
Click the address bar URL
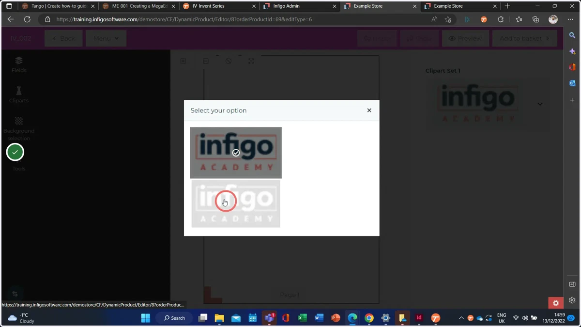point(184,19)
